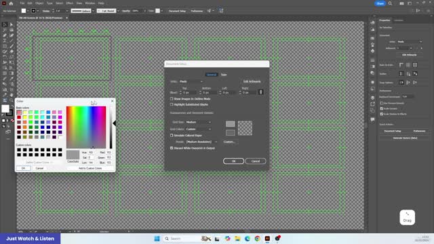
Task: Uncheck Discard White Overprint in Output
Action: pos(172,148)
